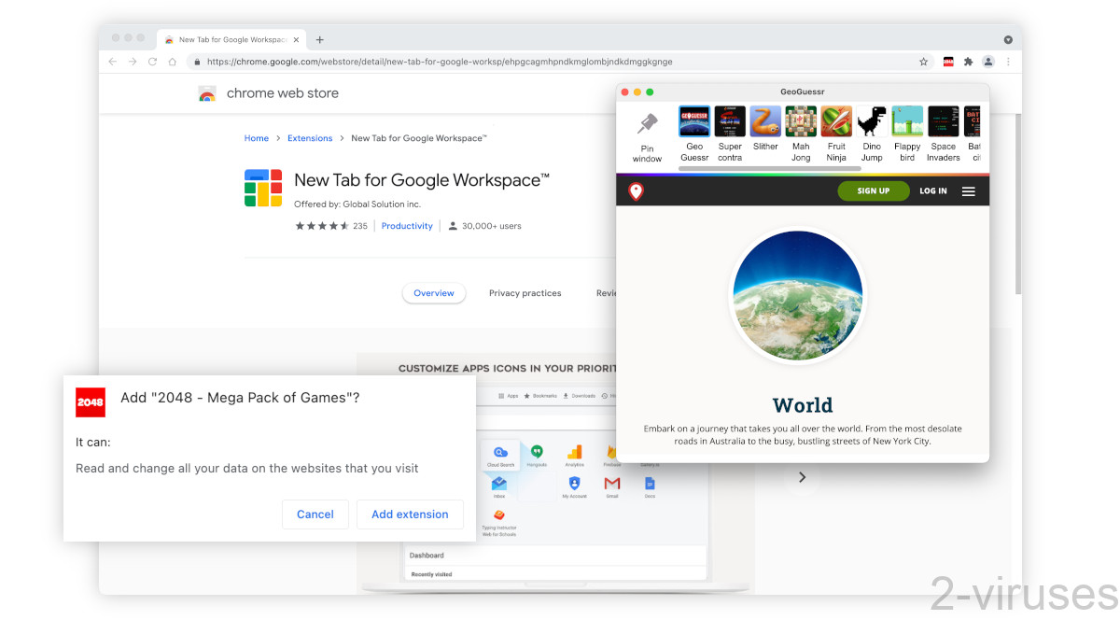Viewport: 1120px width, 620px height.
Task: Open the Fruit Ninja game icon
Action: 836,121
